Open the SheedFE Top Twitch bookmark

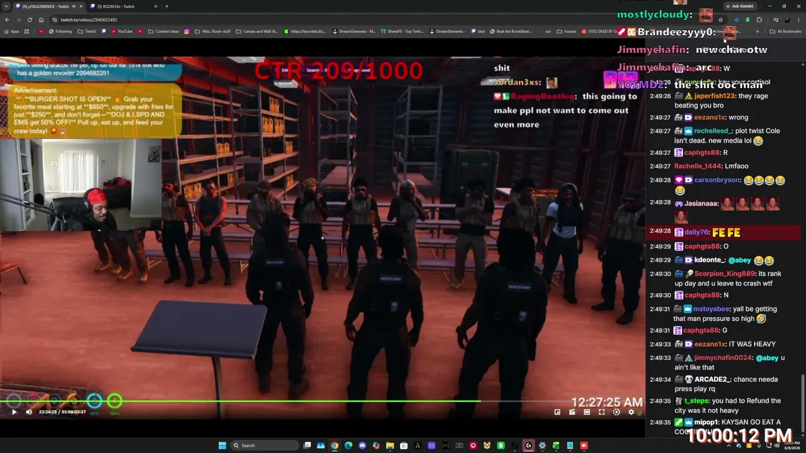click(402, 31)
